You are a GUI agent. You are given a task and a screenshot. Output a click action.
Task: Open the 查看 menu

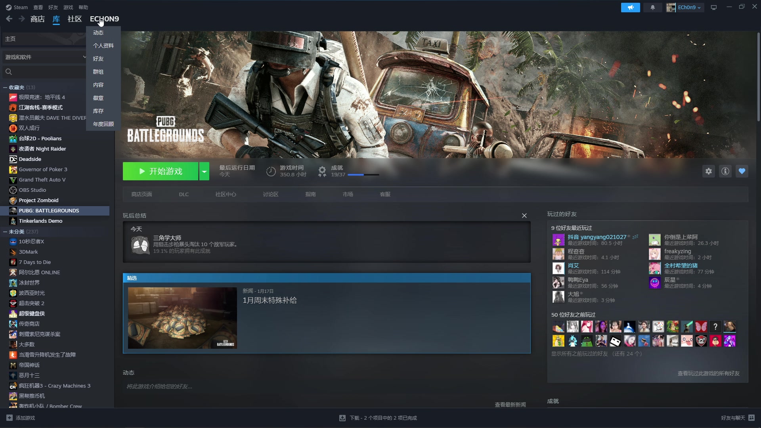pyautogui.click(x=38, y=7)
